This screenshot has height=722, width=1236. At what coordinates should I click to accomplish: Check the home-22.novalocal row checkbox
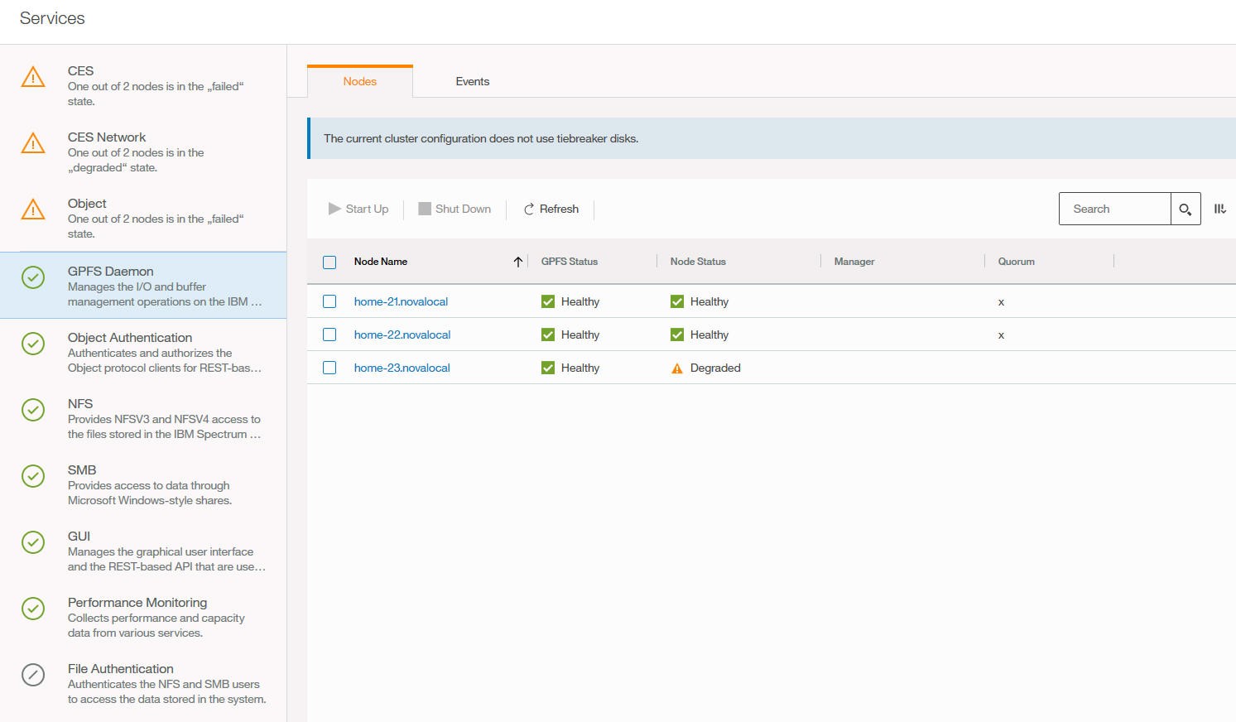pos(329,335)
